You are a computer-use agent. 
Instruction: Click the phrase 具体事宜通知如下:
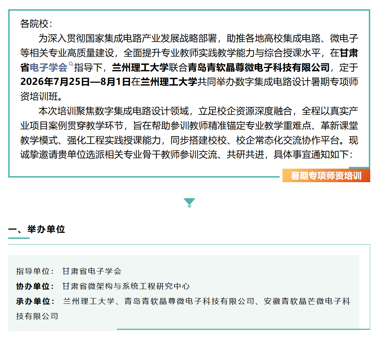pyautogui.click(x=313, y=155)
